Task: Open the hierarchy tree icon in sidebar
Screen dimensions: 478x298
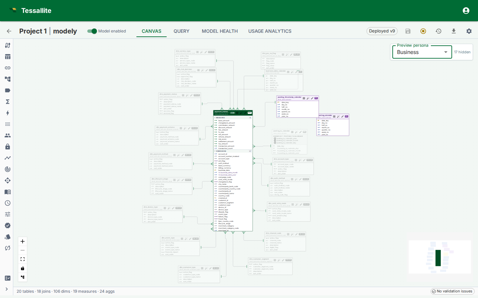Action: point(8,79)
